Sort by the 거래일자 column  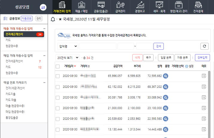point(70,66)
